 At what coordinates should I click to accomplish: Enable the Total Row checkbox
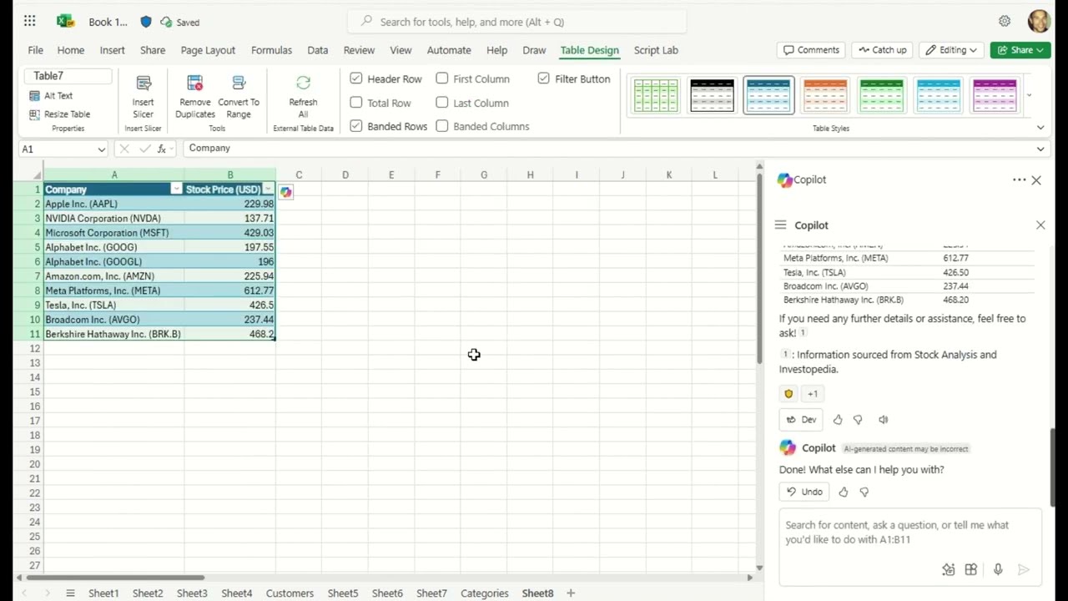click(356, 102)
